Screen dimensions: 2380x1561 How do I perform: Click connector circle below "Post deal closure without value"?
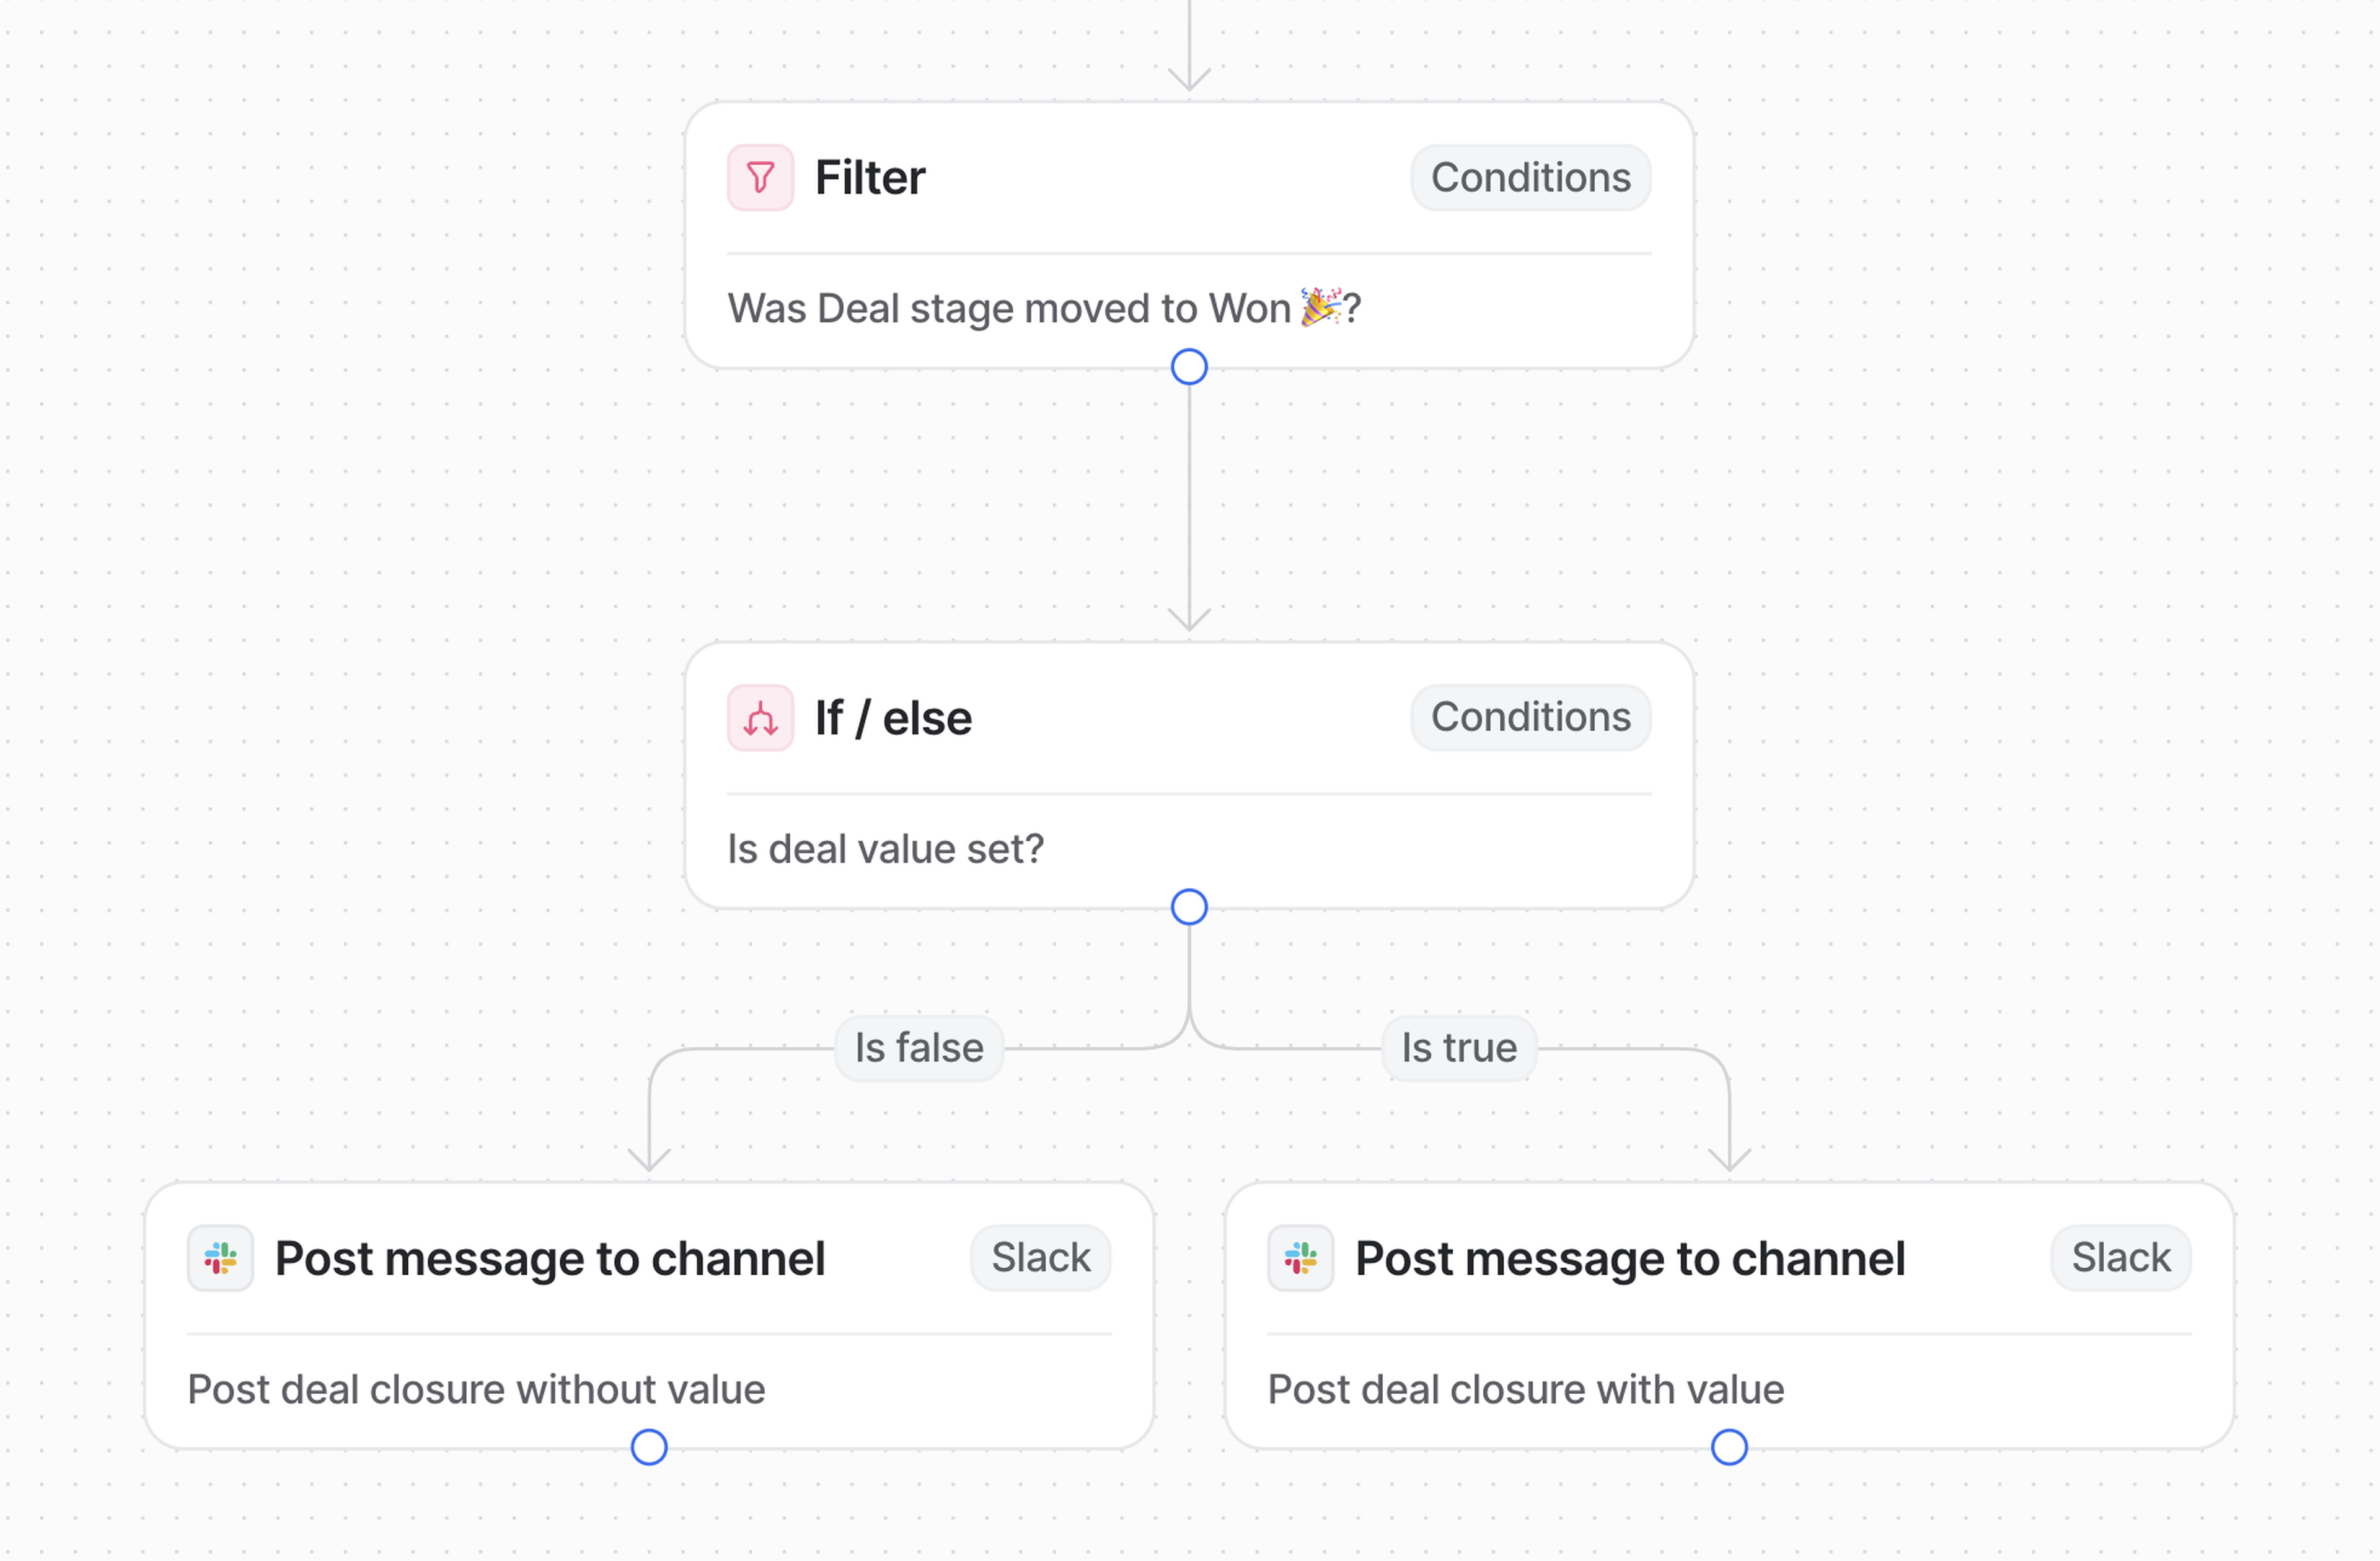click(649, 1447)
